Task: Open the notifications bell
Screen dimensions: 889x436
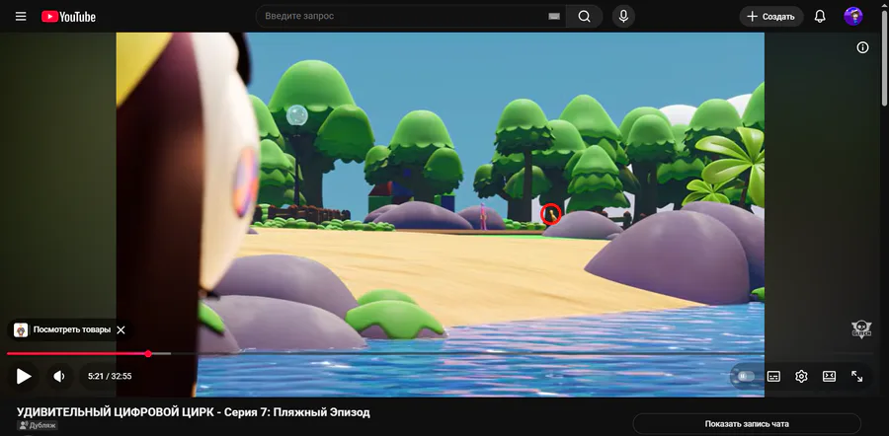Action: pos(820,17)
